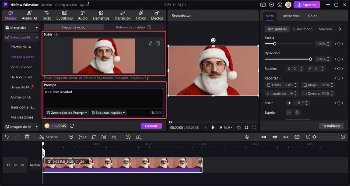350x186 pixels.
Task: Expand the Imagen de IA section
Action: pos(21,126)
